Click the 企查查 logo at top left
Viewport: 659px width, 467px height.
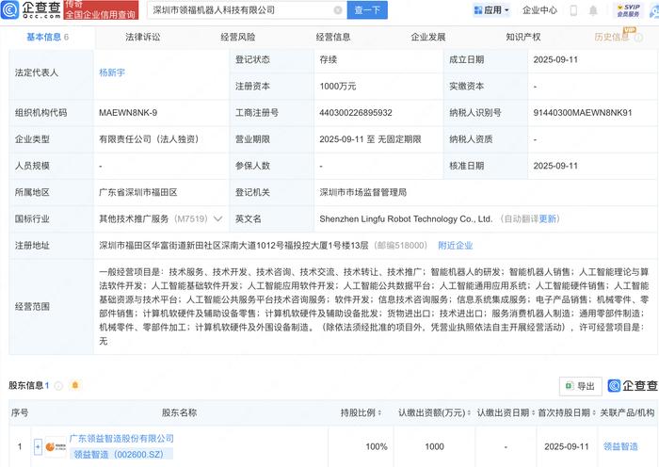(34, 11)
